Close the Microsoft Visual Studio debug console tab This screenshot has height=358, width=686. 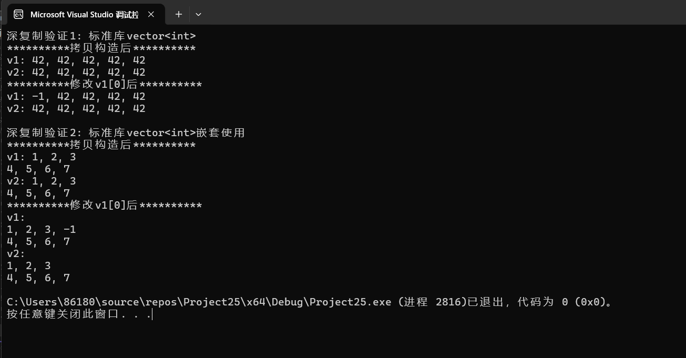[151, 15]
